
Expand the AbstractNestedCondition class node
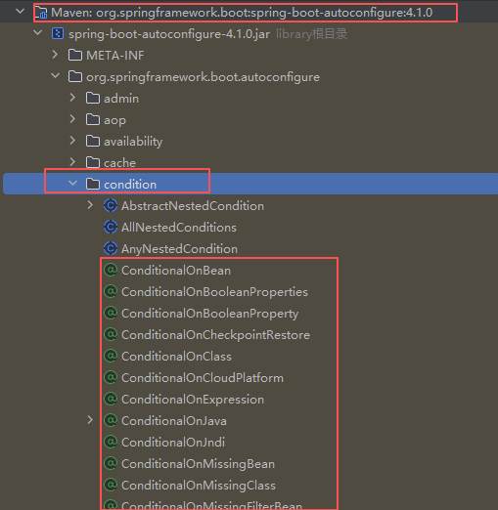click(90, 205)
